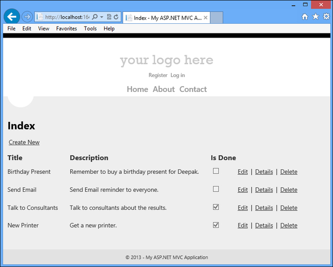
Task: Click the Create New link
Action: click(x=24, y=142)
